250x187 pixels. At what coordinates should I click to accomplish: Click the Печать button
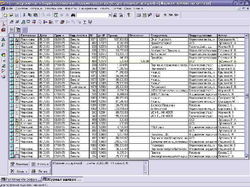tap(40, 171)
